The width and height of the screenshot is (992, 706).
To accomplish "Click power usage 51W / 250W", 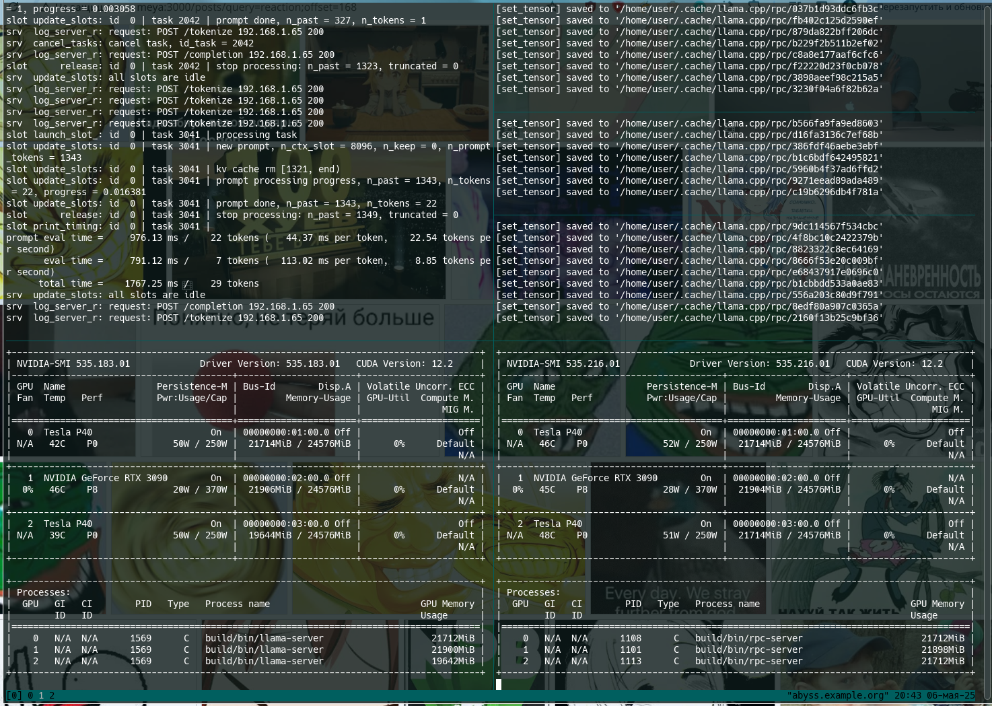I will [690, 535].
